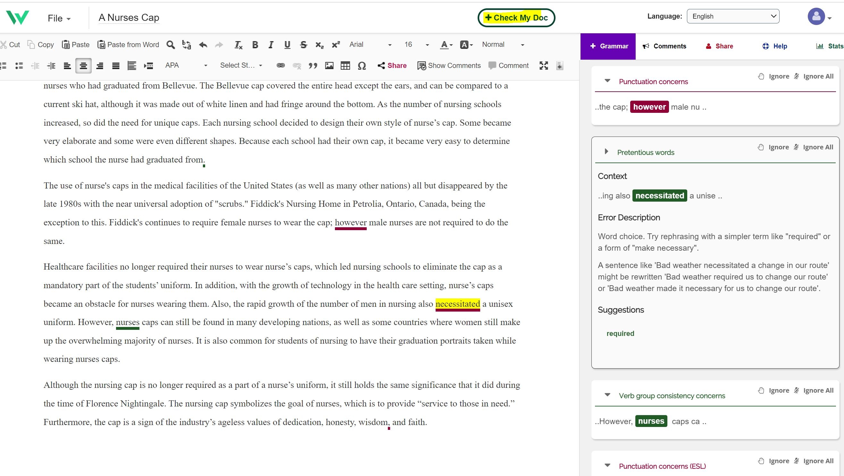The width and height of the screenshot is (844, 476).
Task: Insert a block quote
Action: coord(313,66)
